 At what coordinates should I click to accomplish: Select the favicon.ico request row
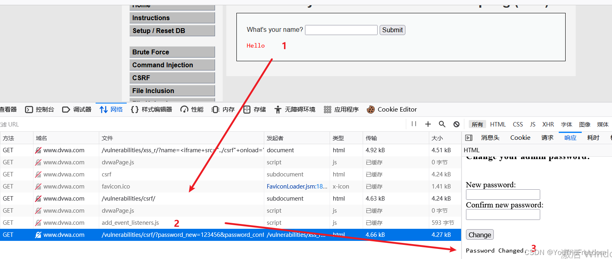[x=230, y=186]
